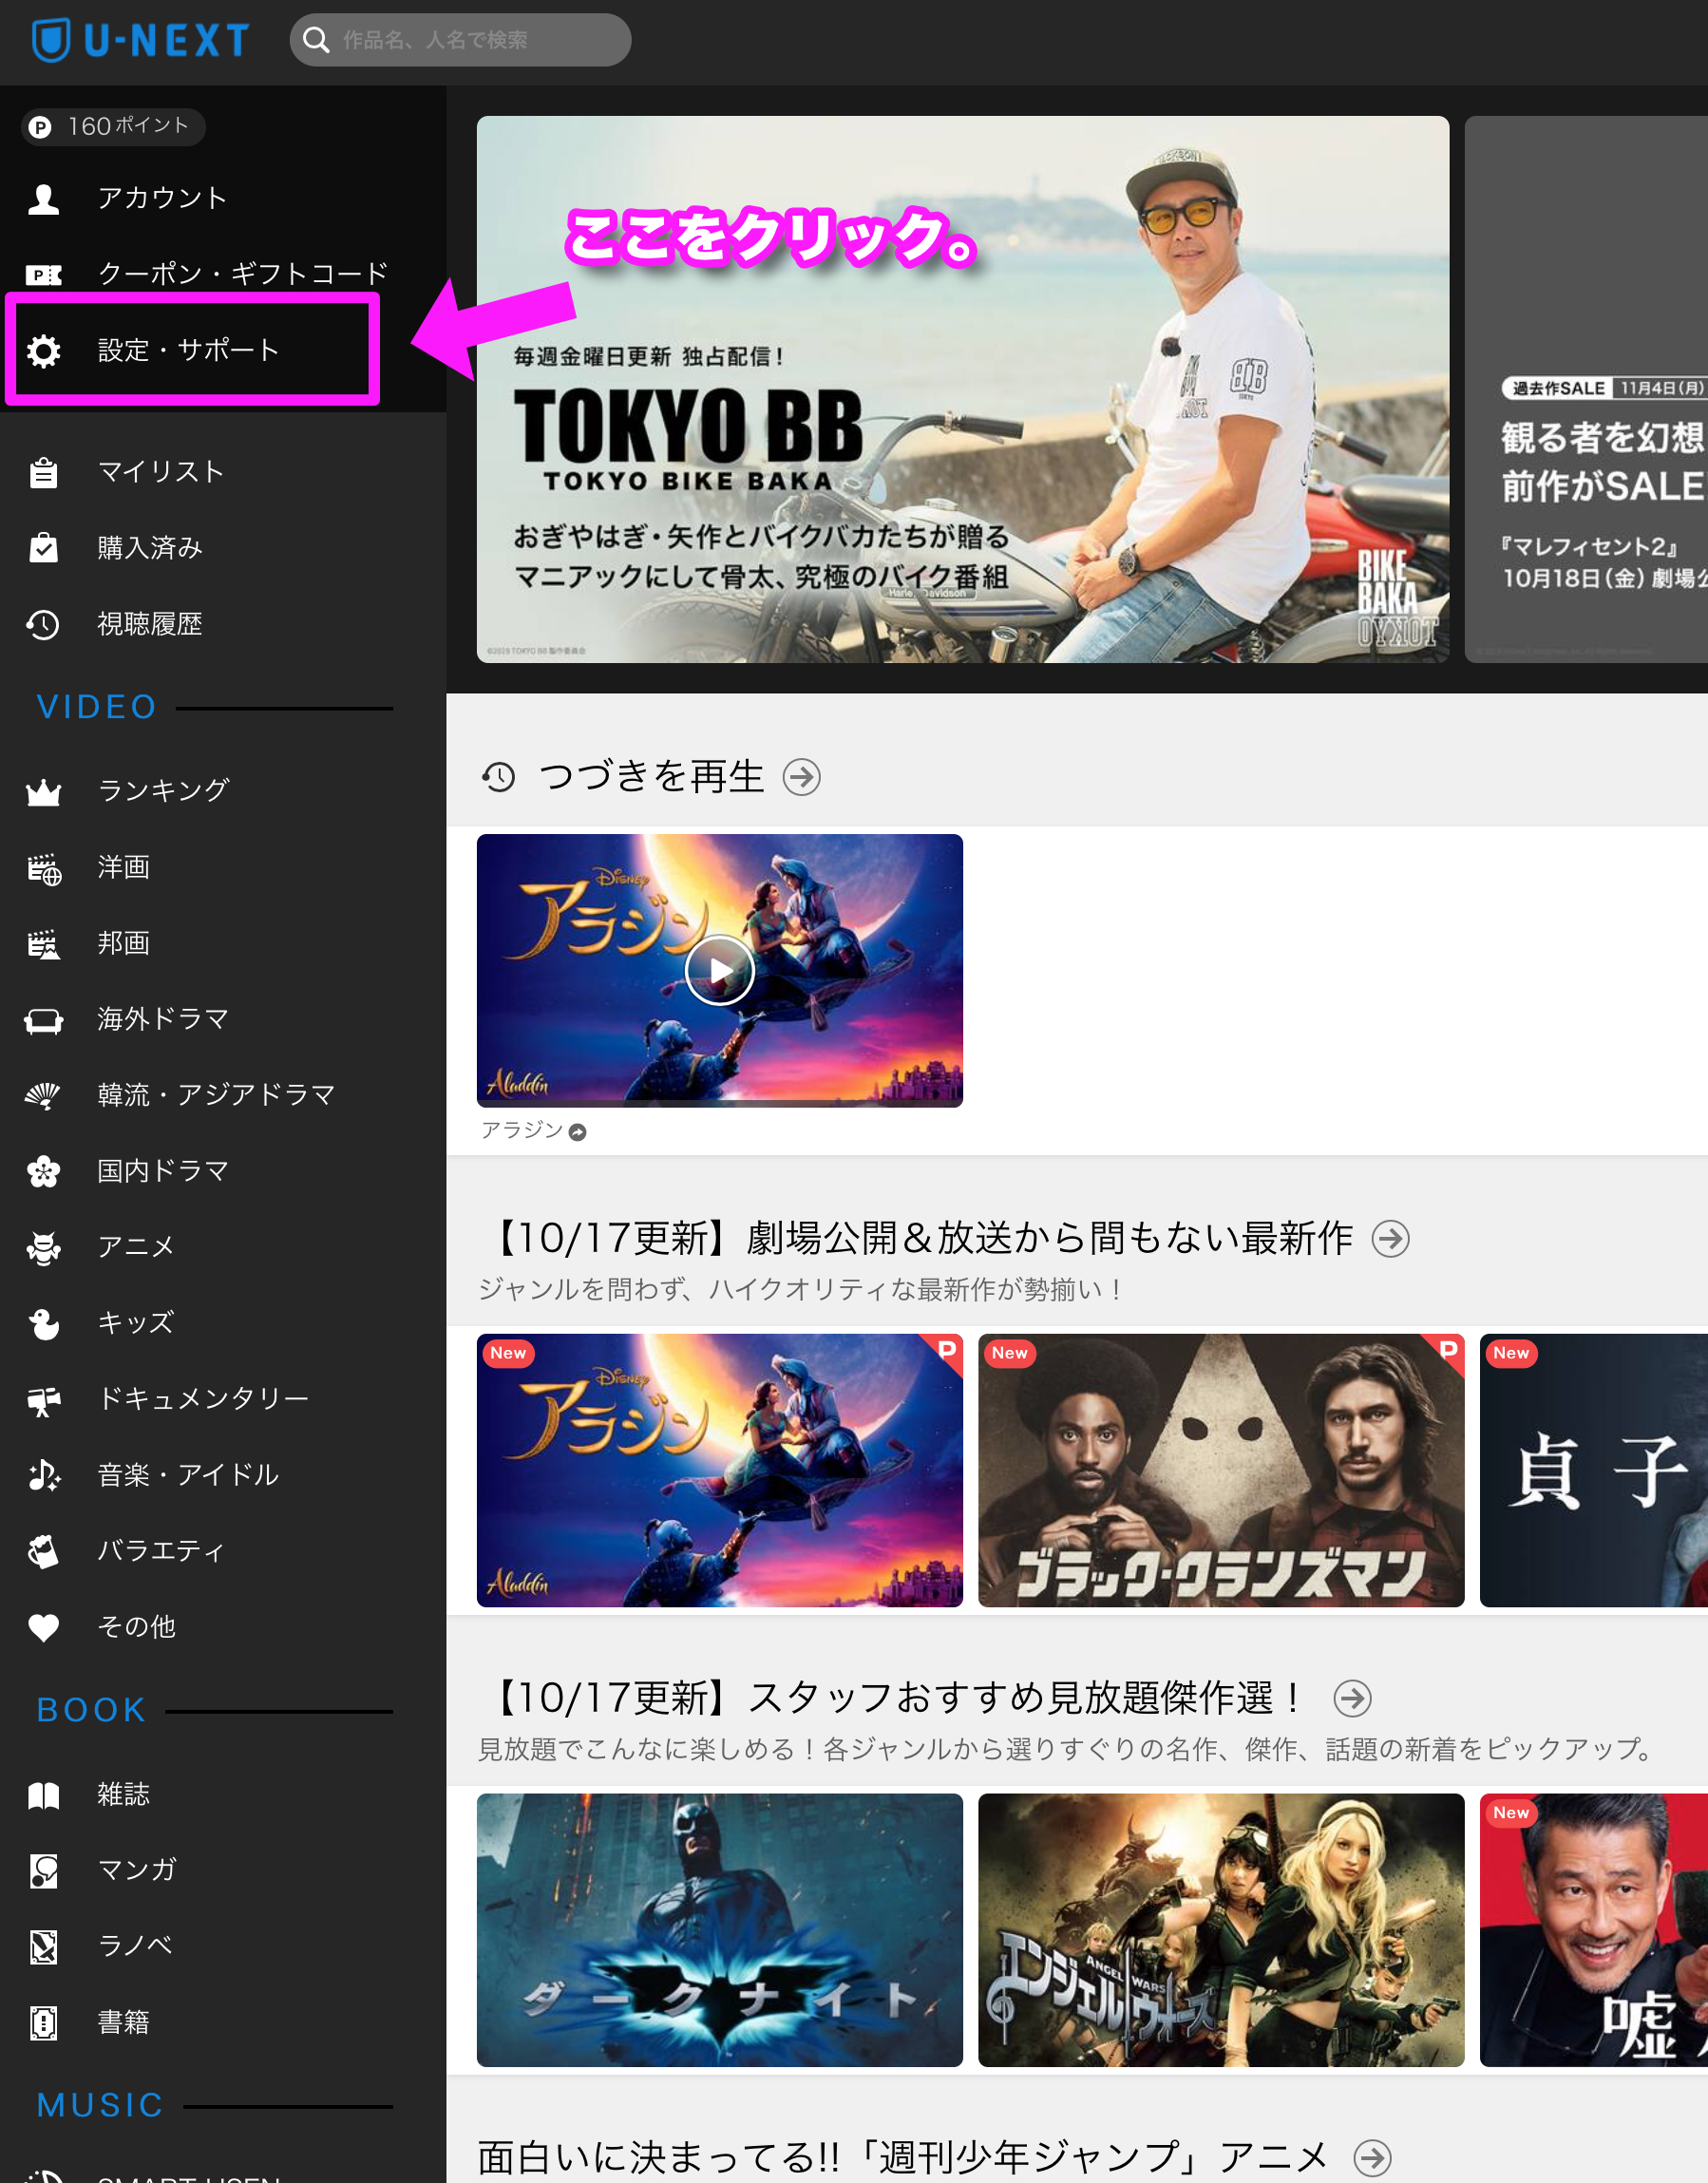Expand つづきを再生 section arrow

tap(802, 777)
